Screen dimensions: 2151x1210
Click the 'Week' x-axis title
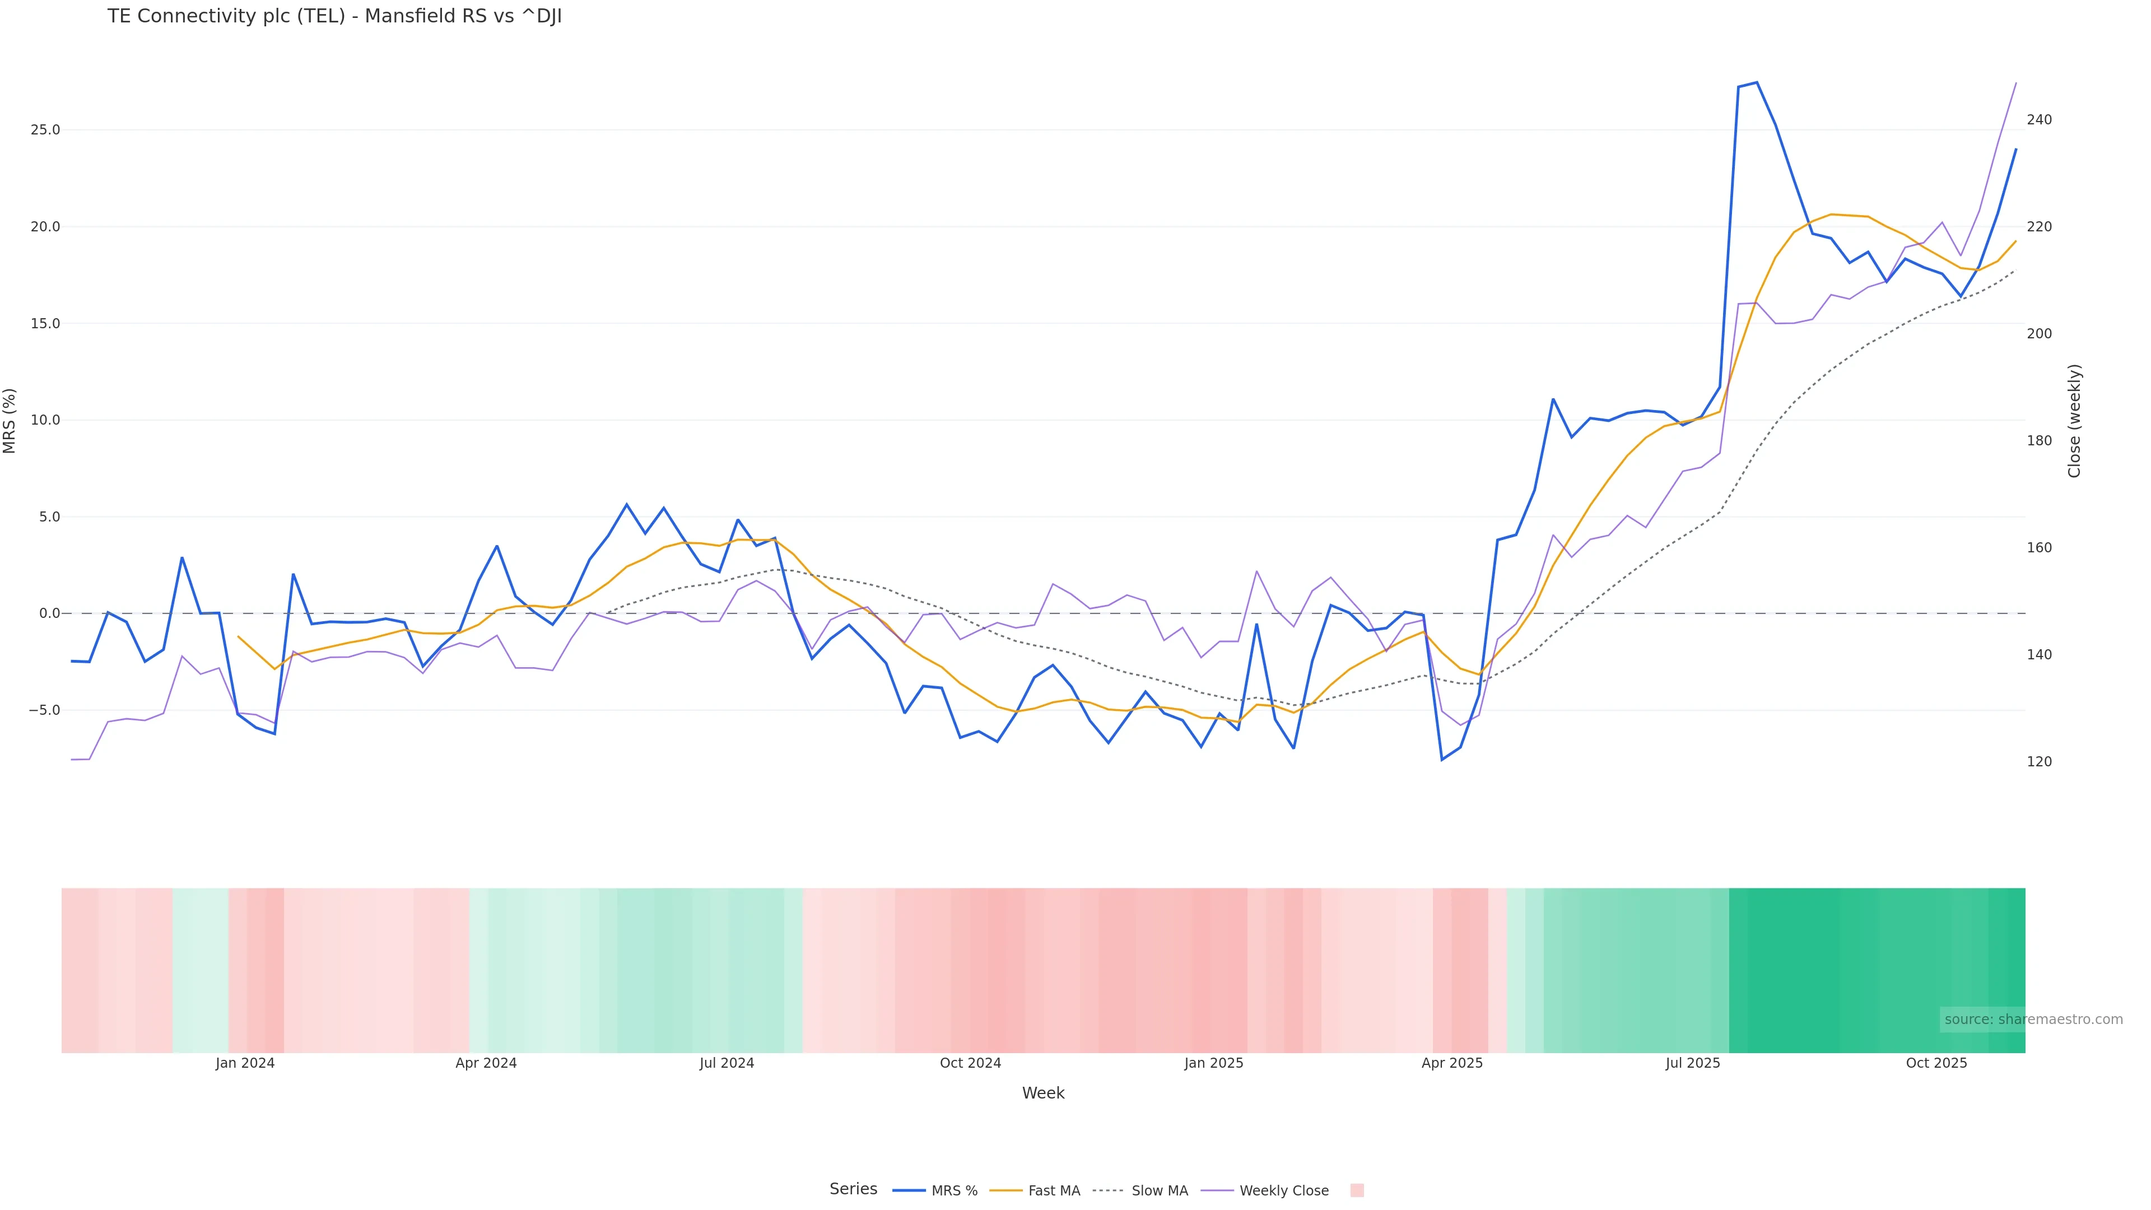(1043, 1093)
